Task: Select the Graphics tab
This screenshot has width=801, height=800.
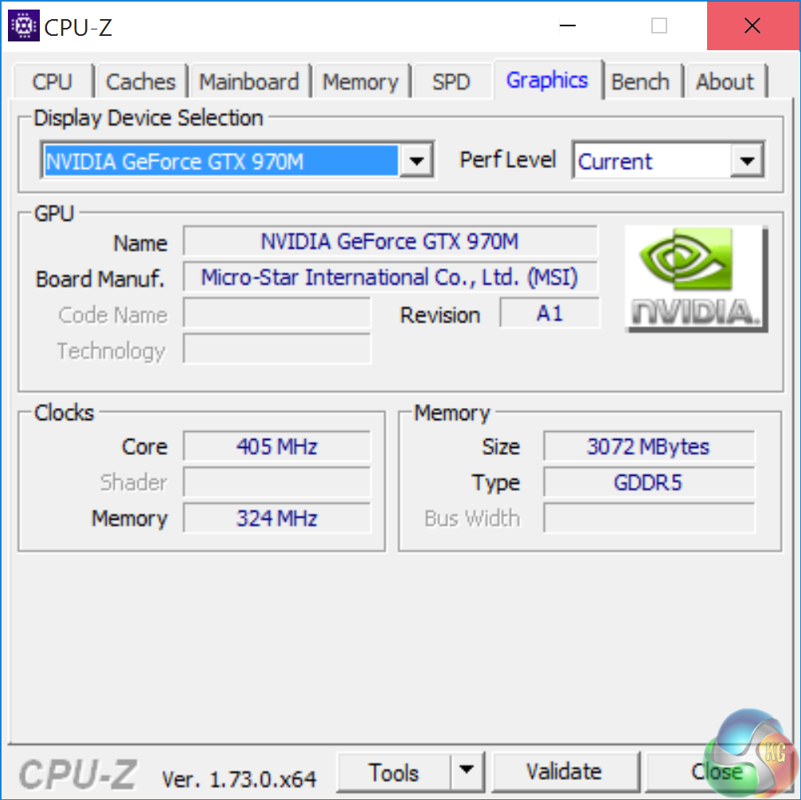Action: click(x=547, y=80)
